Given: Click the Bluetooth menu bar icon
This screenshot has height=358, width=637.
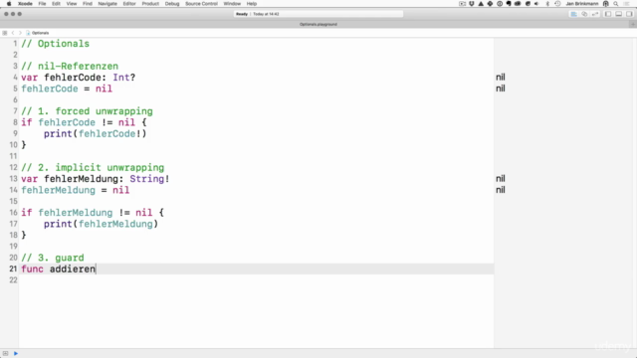Looking at the screenshot, I should pos(547,4).
